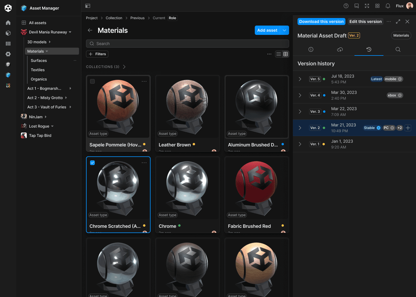Image resolution: width=416 pixels, height=297 pixels.
Task: Open the cloud upload tab in asset panel
Action: click(x=340, y=49)
